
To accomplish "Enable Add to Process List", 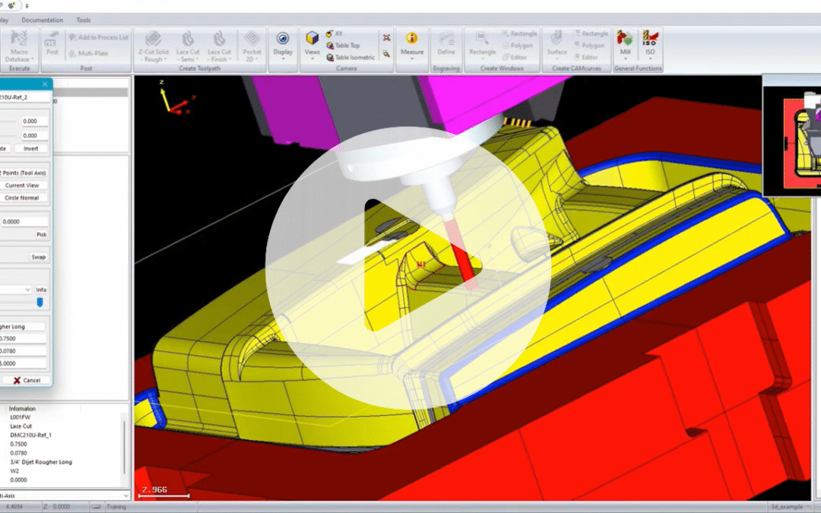I will [x=99, y=36].
